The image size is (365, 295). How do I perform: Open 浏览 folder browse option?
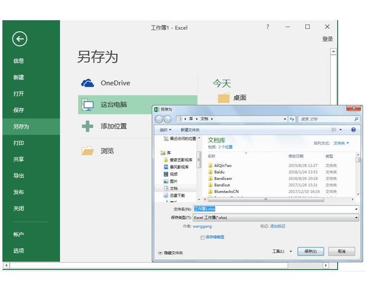coord(98,151)
